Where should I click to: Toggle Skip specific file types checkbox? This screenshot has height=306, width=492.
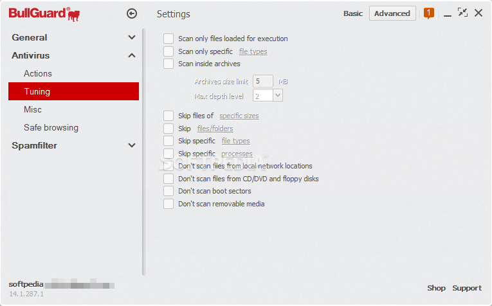coord(169,141)
